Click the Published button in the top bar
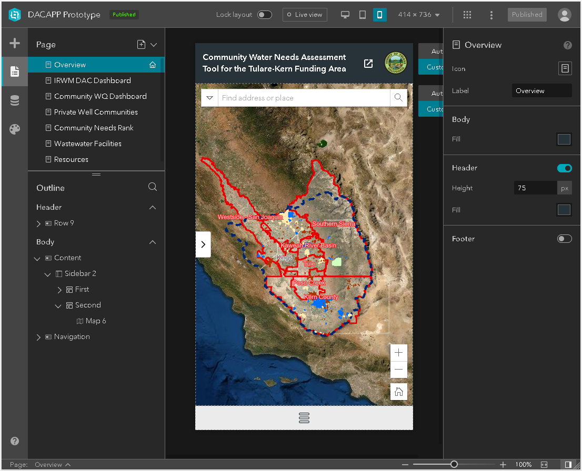The image size is (582, 471). tap(527, 15)
